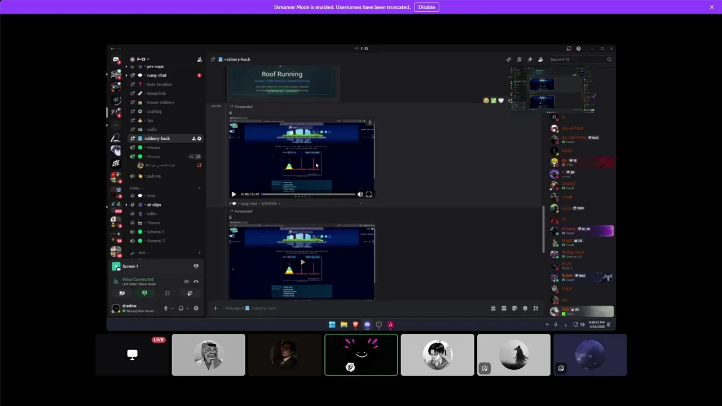The width and height of the screenshot is (722, 406).
Task: Open the ol-clips channel
Action: (166, 205)
